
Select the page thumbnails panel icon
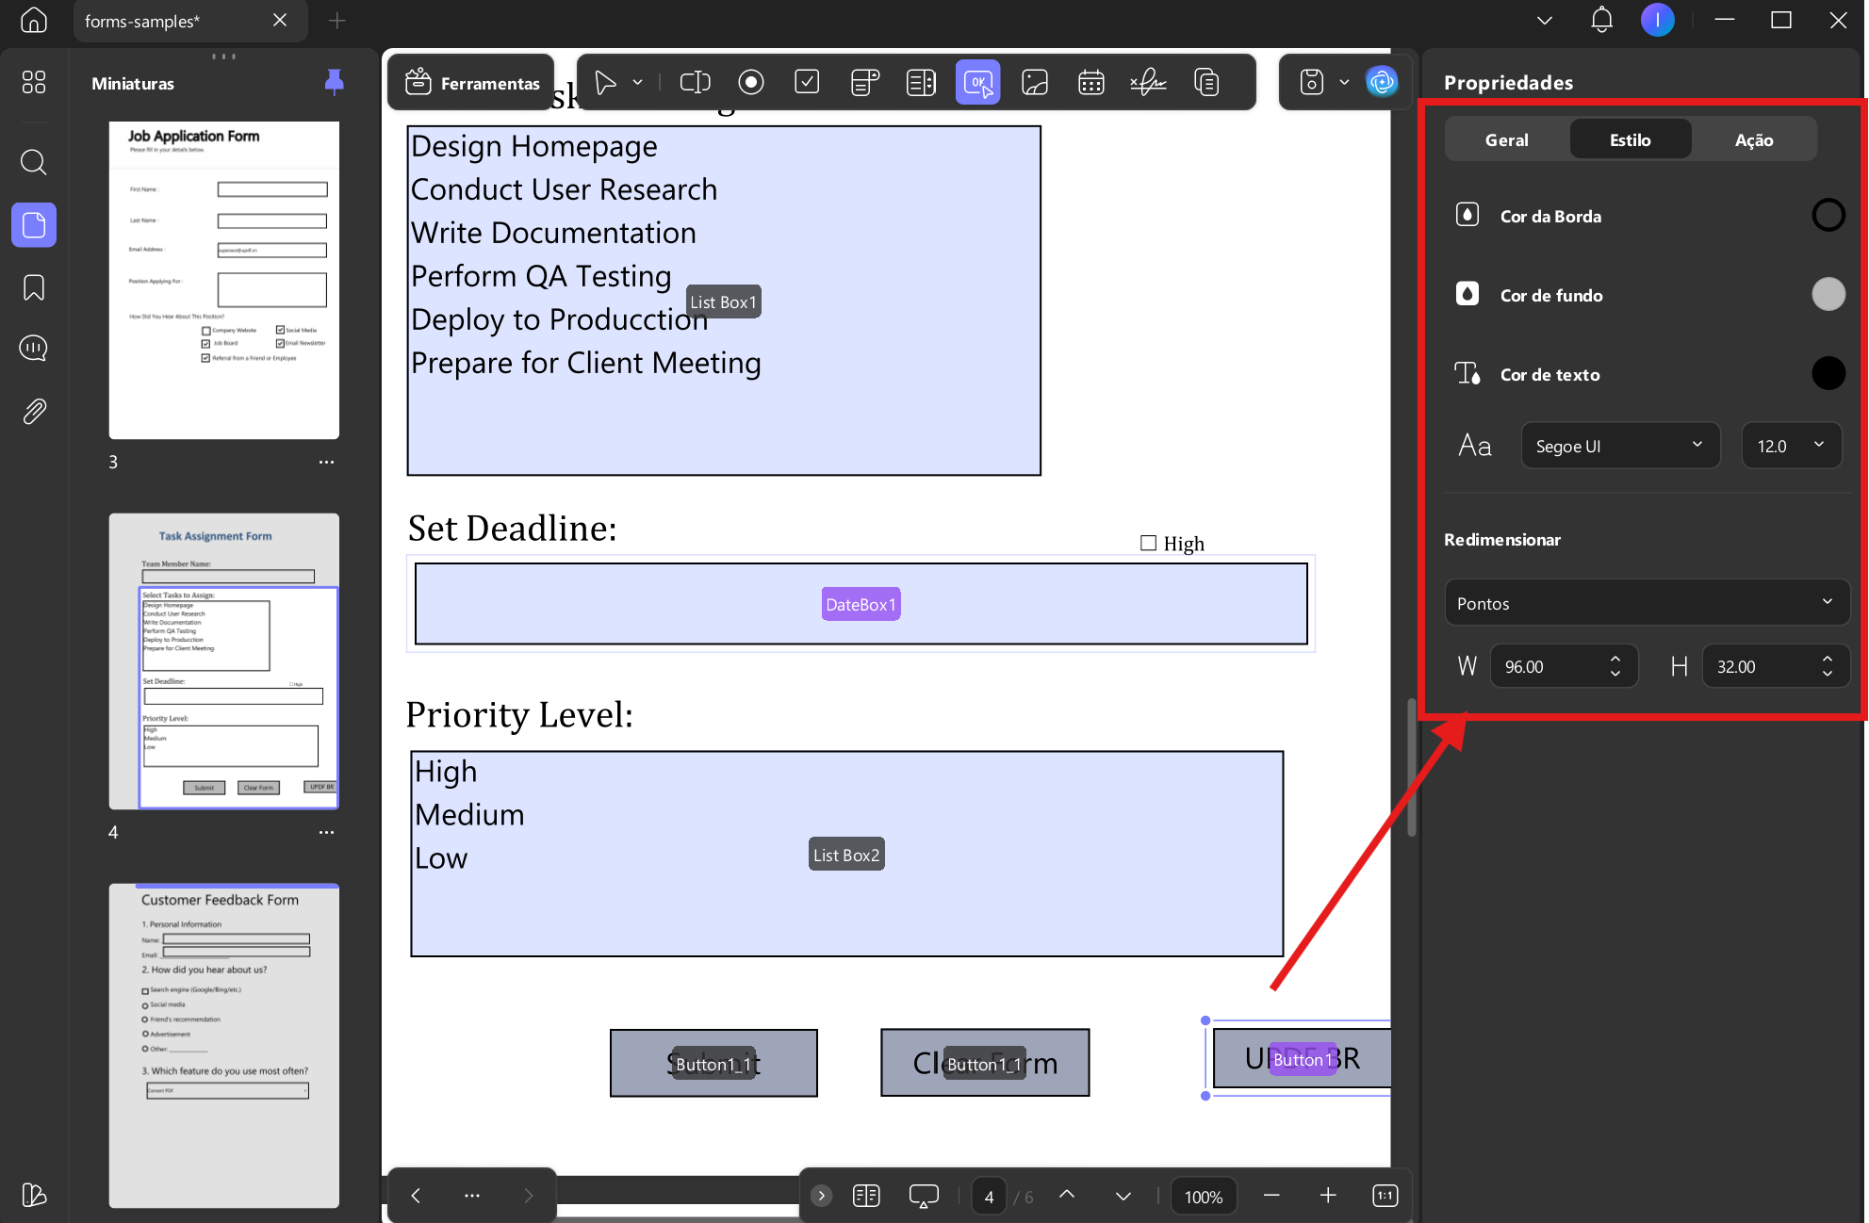click(34, 225)
